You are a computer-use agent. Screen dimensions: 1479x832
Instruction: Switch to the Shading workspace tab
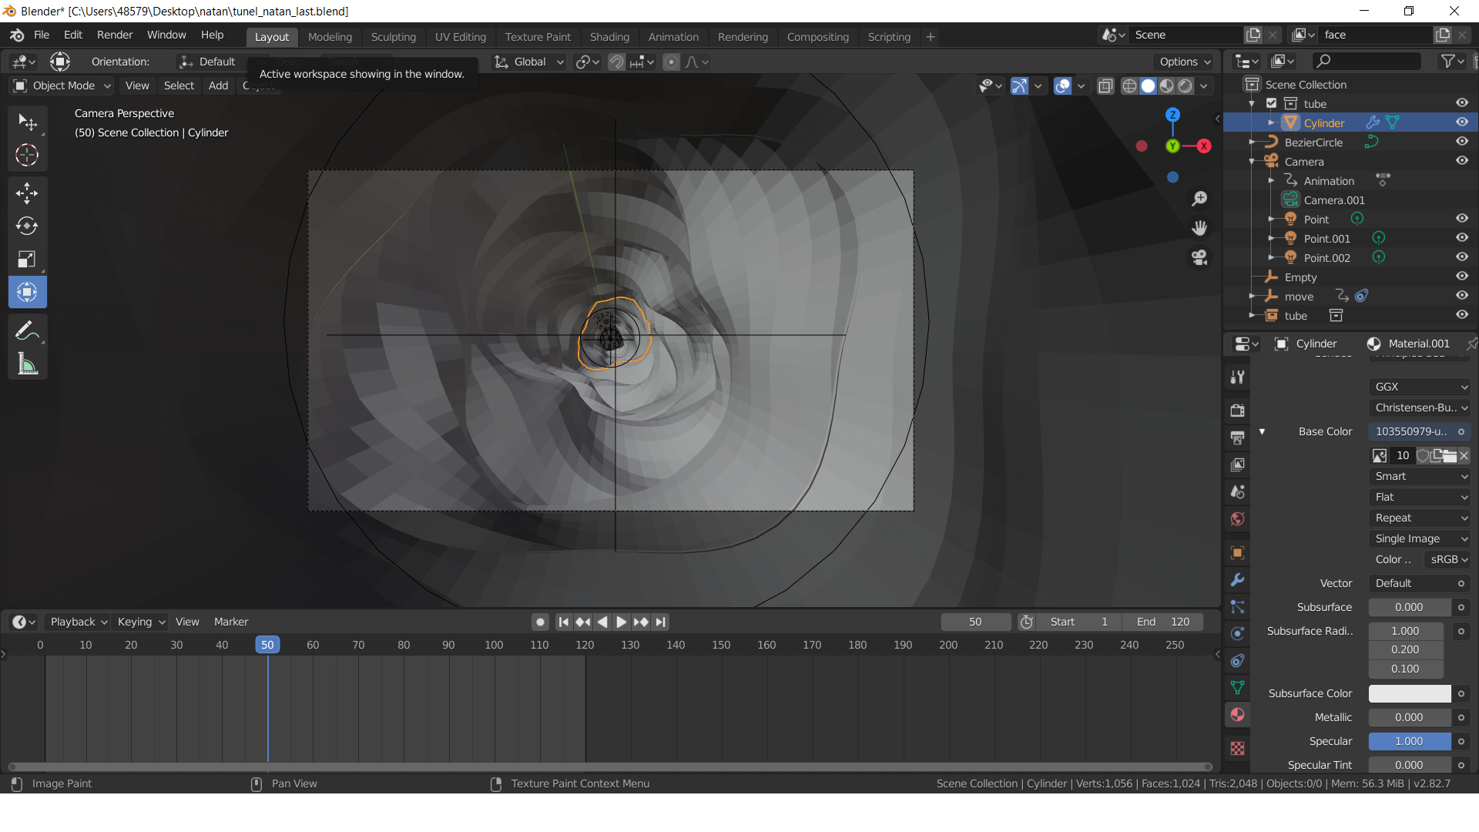coord(609,37)
